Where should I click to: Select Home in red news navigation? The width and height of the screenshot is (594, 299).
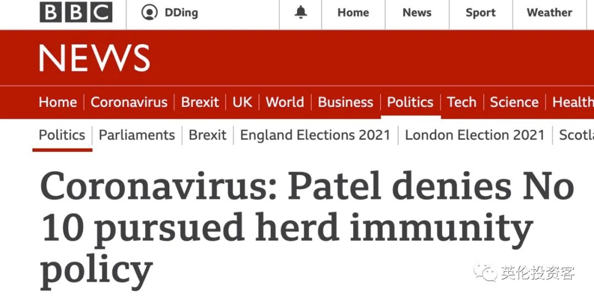point(58,102)
